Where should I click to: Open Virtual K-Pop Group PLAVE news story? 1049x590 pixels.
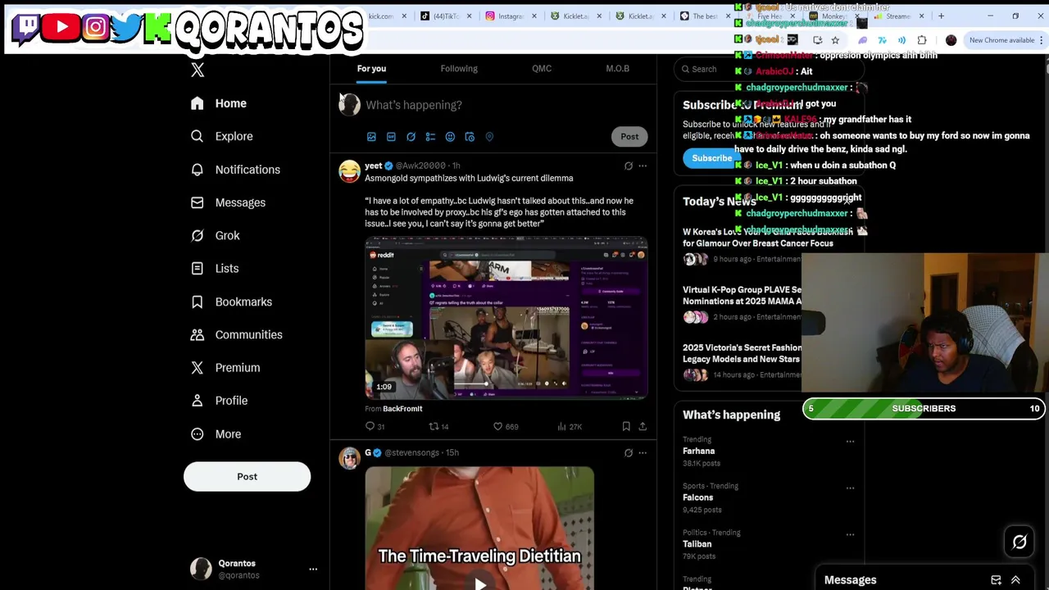click(x=742, y=295)
